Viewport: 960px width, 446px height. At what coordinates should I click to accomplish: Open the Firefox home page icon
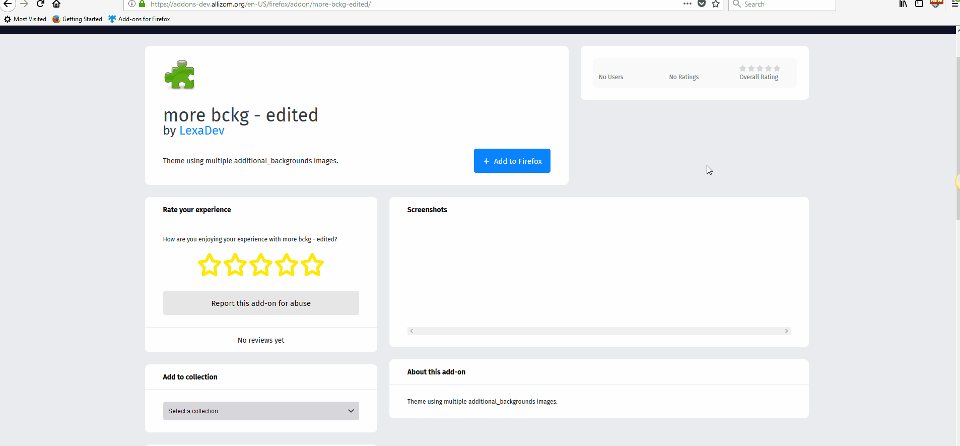coord(56,4)
